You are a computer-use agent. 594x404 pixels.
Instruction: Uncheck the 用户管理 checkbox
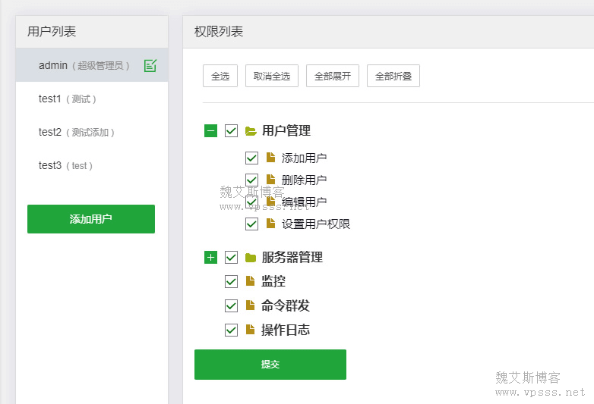click(x=232, y=131)
